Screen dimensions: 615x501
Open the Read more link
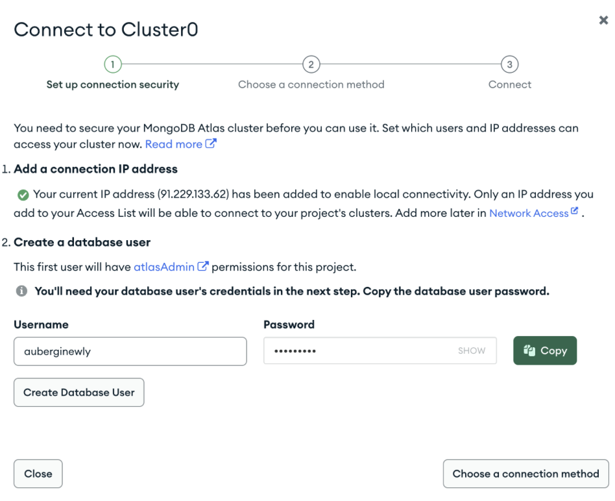click(x=173, y=144)
